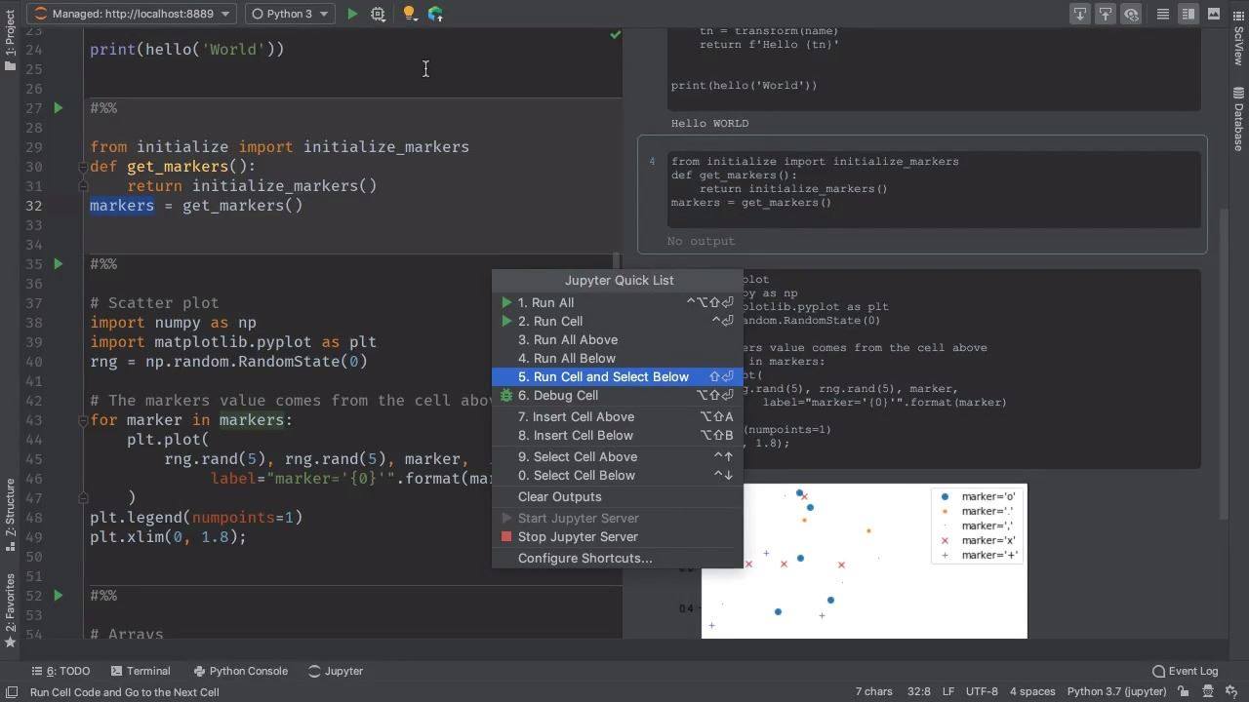Click the green Run cell toolbar icon
The width and height of the screenshot is (1249, 702).
point(352,14)
